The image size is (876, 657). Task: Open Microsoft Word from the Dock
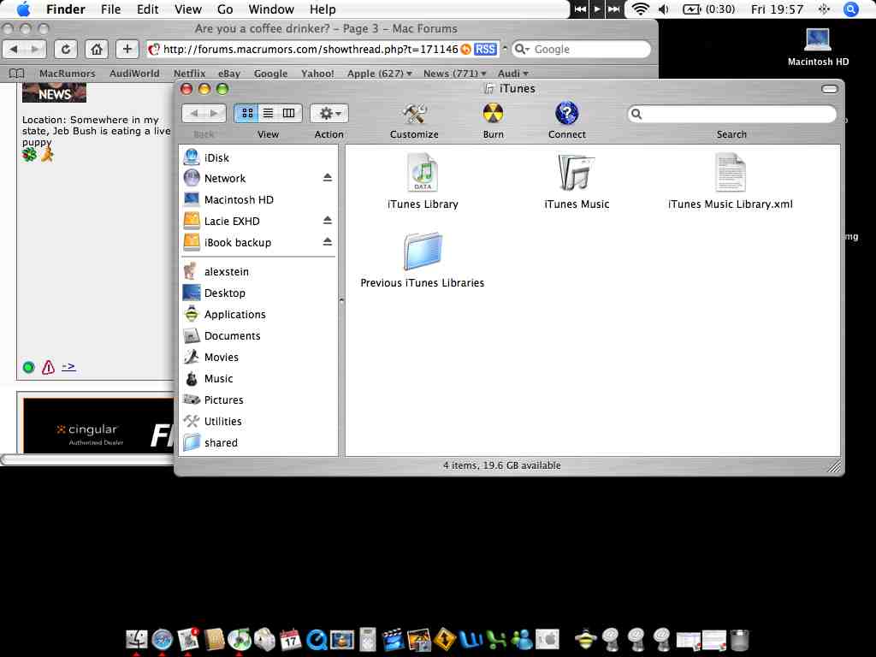471,639
